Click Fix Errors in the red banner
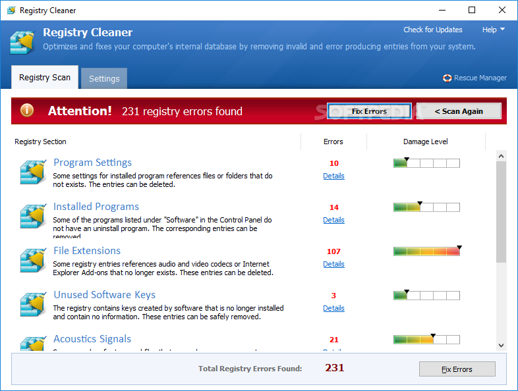The height and width of the screenshot is (391, 518). [369, 111]
